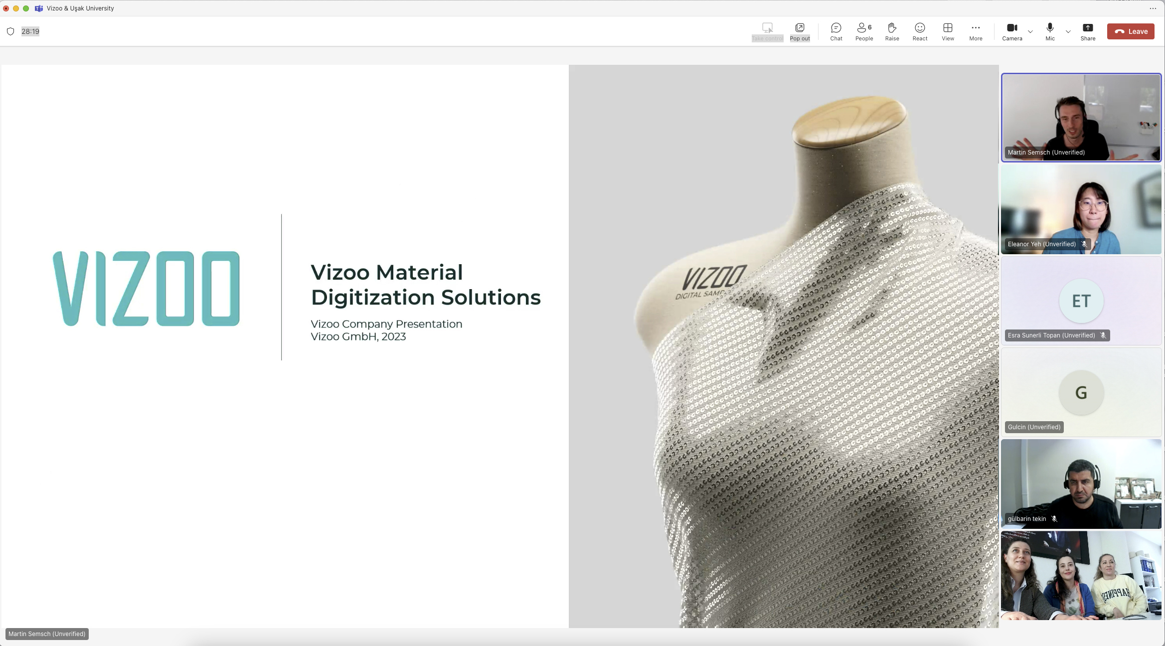Open the View layout options
1165x646 pixels.
pos(948,31)
